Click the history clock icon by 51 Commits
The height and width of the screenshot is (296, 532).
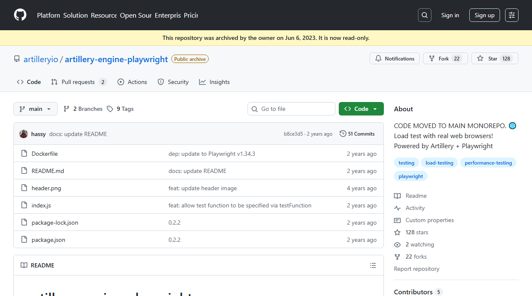[x=343, y=134]
